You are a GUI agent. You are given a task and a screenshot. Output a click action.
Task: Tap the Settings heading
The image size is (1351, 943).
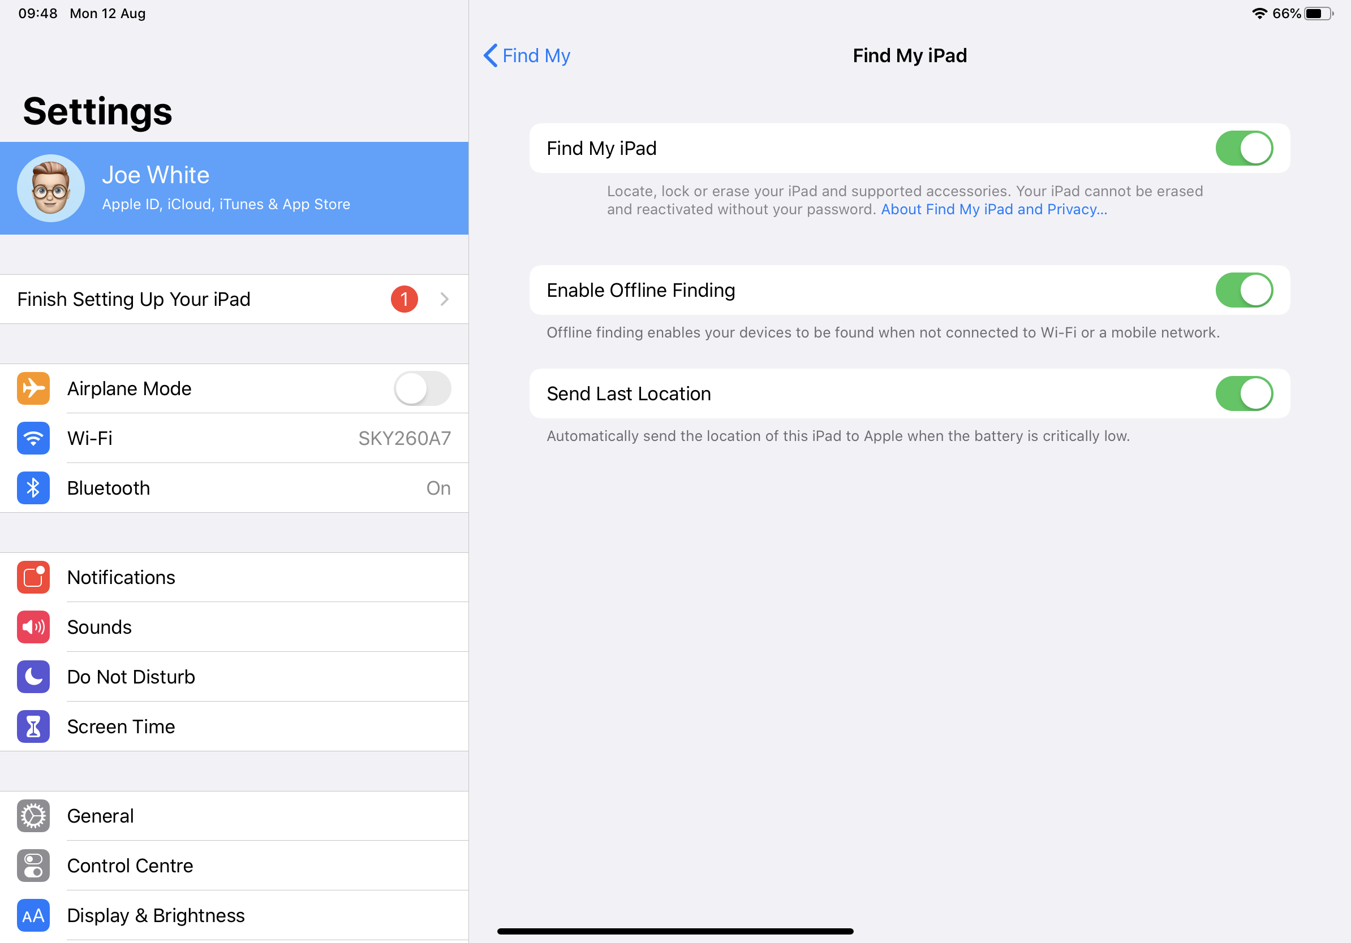98,111
